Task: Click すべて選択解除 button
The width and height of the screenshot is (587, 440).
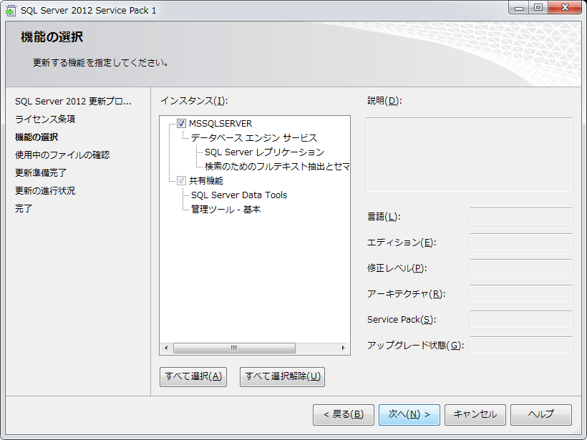Action: (282, 376)
